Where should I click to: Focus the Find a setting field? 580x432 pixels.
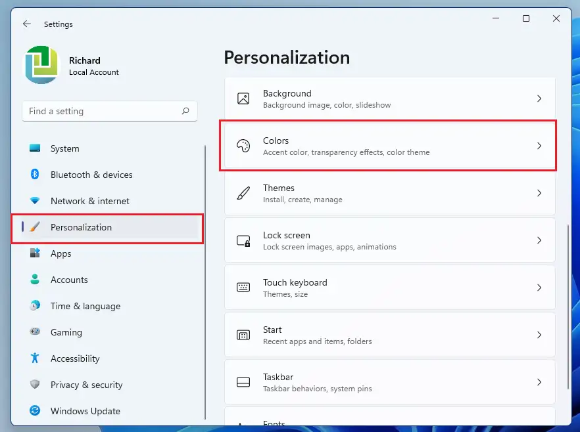pyautogui.click(x=110, y=111)
